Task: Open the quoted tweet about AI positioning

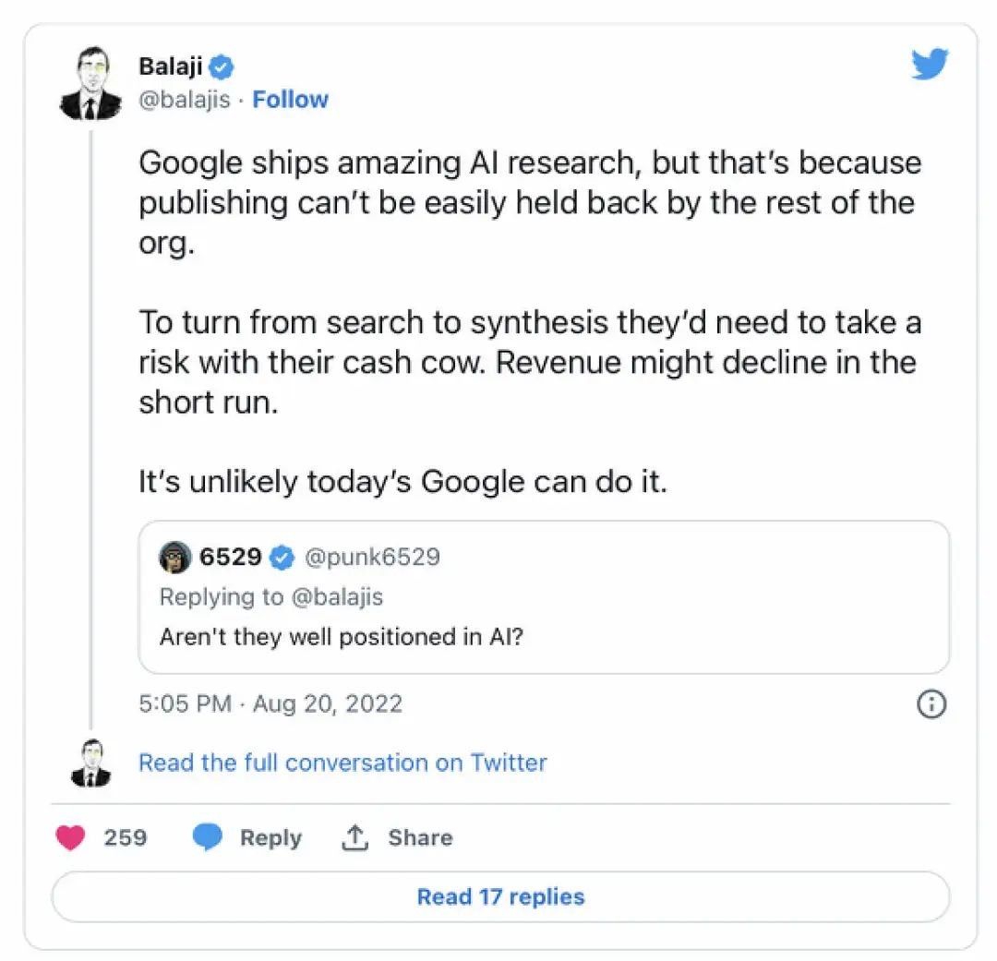Action: [x=543, y=637]
